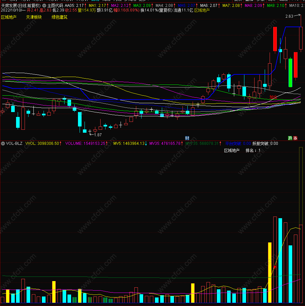Click 区域地产 at the end of the quote line
Screen dimensions: 305x306
click(202, 10)
